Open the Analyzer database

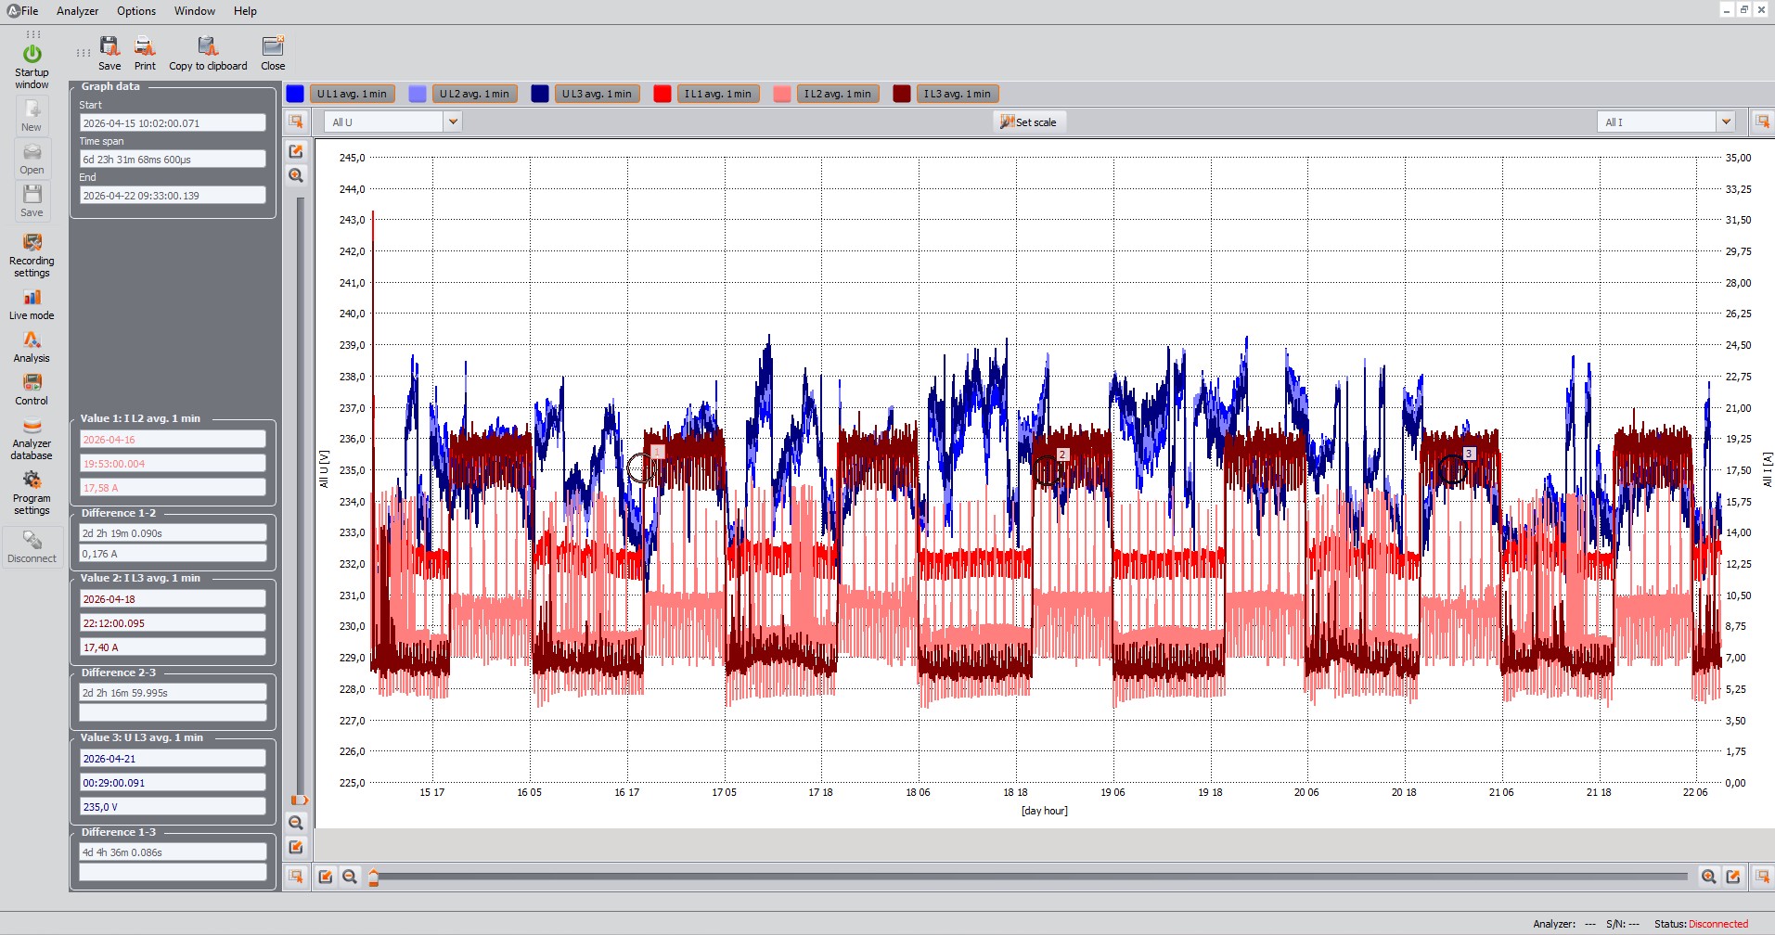pyautogui.click(x=32, y=438)
